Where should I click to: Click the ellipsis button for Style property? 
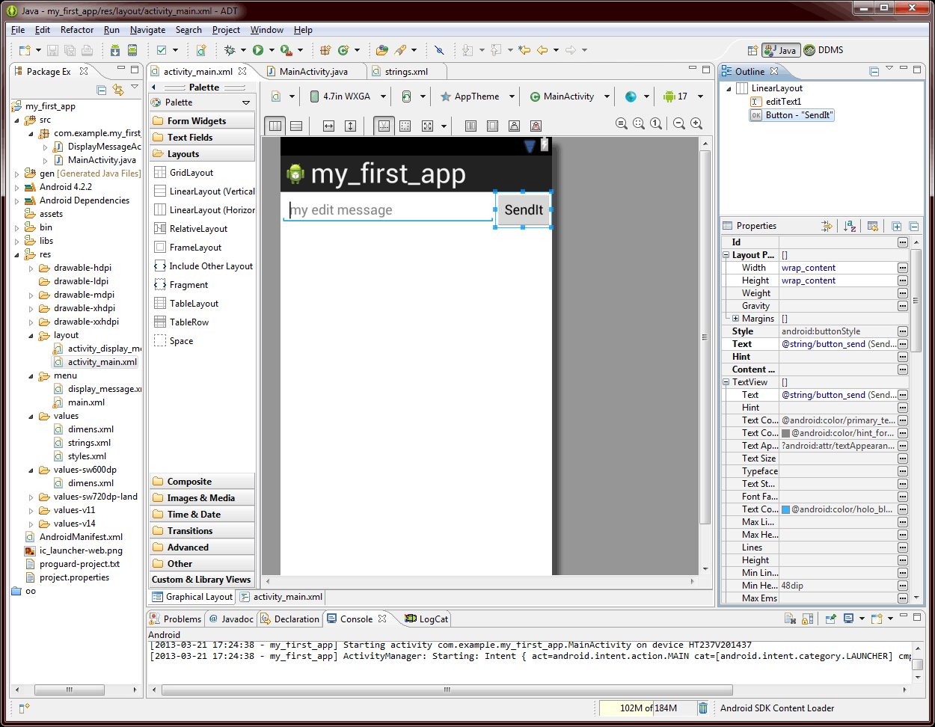coord(903,331)
